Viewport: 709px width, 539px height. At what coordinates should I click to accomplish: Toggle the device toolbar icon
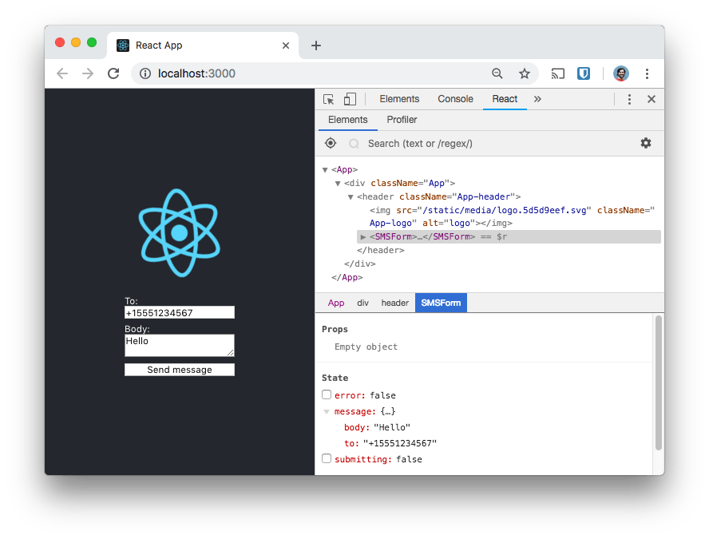(x=350, y=99)
